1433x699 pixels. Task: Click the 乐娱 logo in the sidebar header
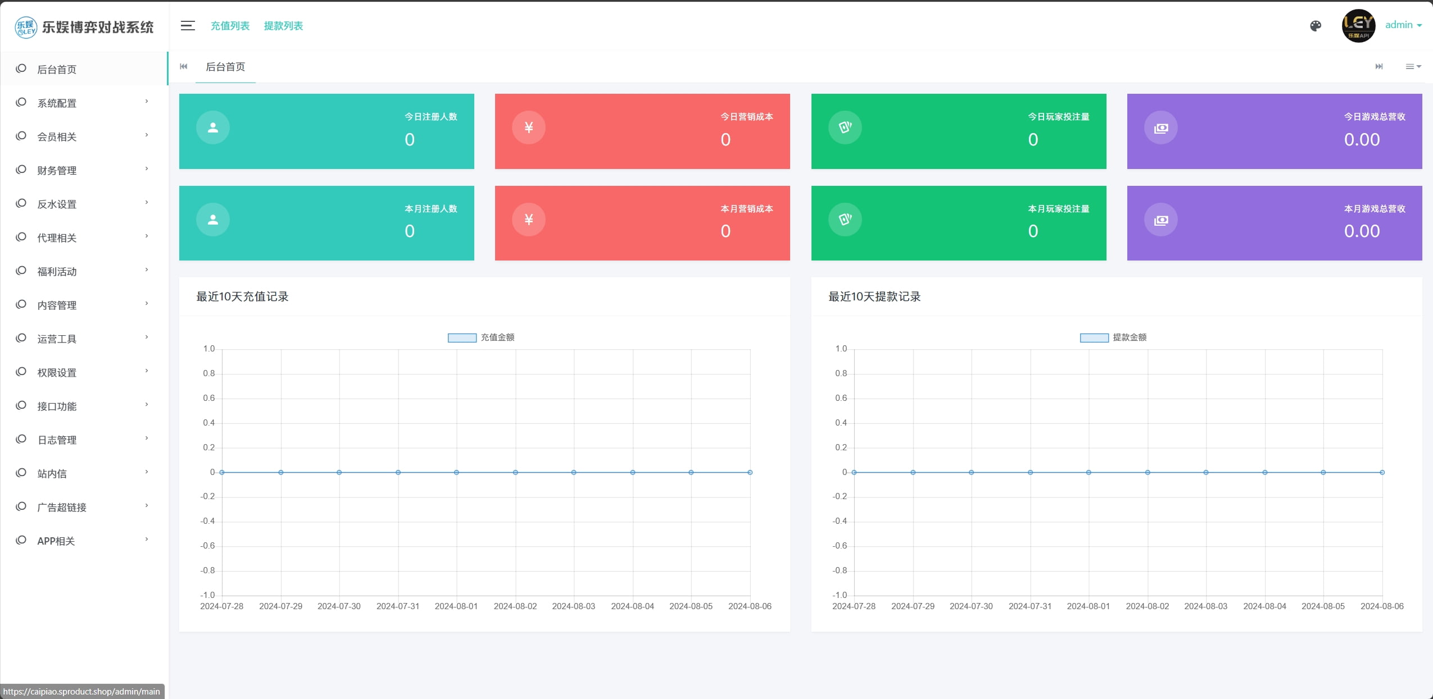pos(26,27)
